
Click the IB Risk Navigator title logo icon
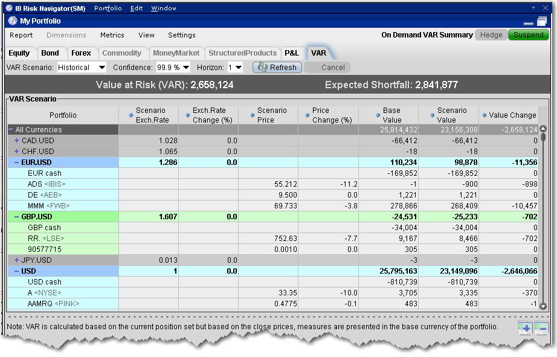[x=8, y=8]
